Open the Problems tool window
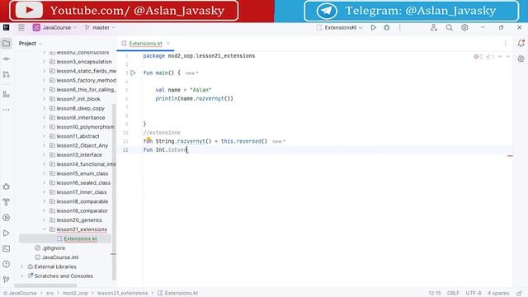The image size is (528, 297). pyautogui.click(x=6, y=264)
